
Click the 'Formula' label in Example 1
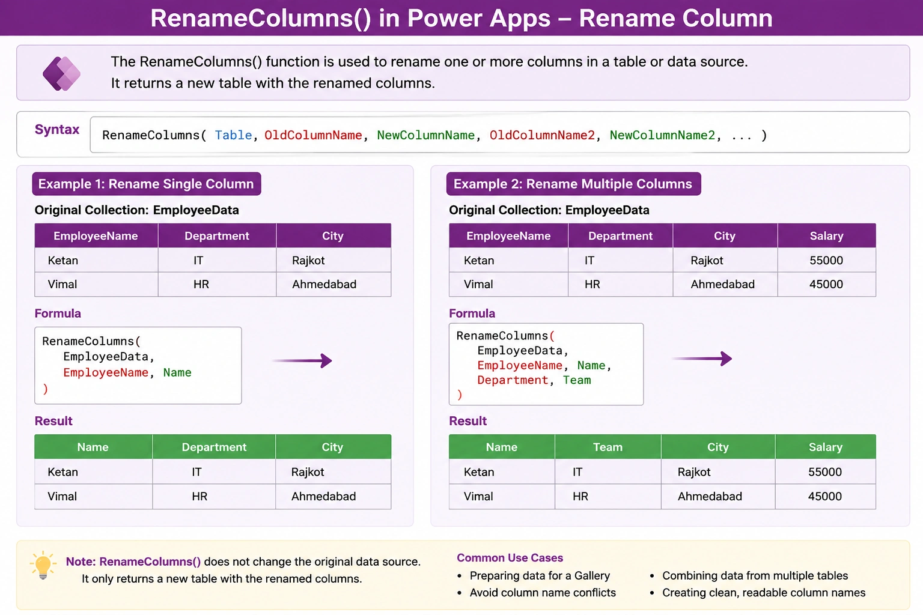click(x=58, y=314)
